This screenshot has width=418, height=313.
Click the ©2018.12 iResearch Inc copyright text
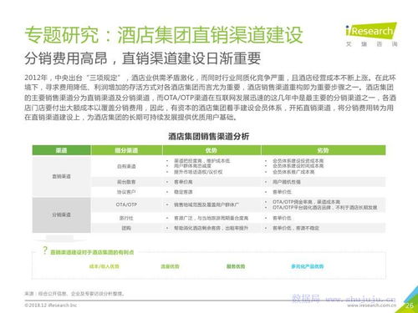pos(51,305)
